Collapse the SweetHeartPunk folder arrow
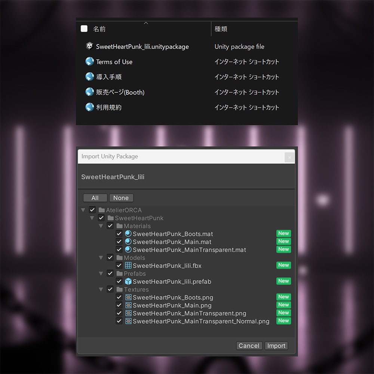The image size is (374, 374). (x=92, y=218)
